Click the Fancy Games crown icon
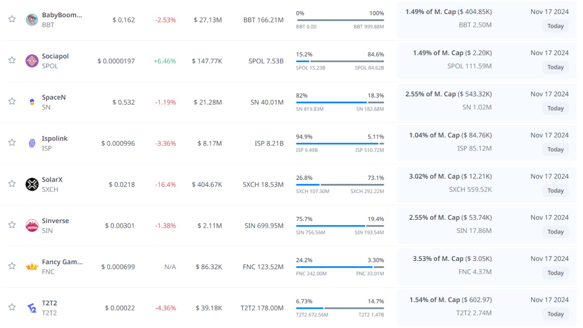The image size is (583, 328). click(x=32, y=267)
